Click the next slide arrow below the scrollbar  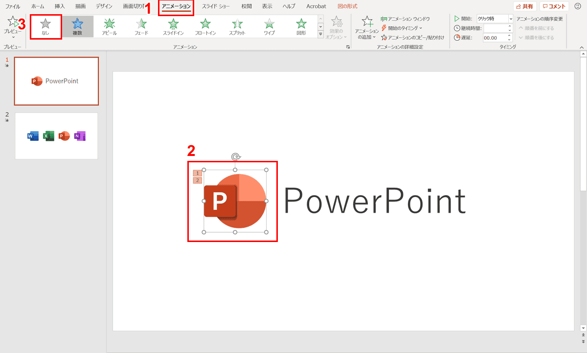[583, 341]
